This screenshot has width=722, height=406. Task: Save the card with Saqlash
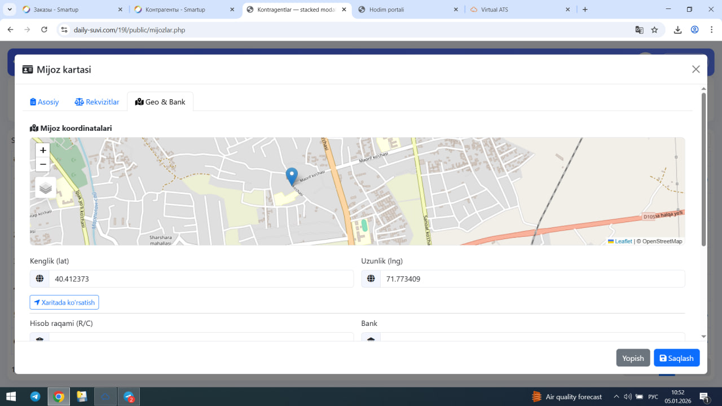click(677, 358)
